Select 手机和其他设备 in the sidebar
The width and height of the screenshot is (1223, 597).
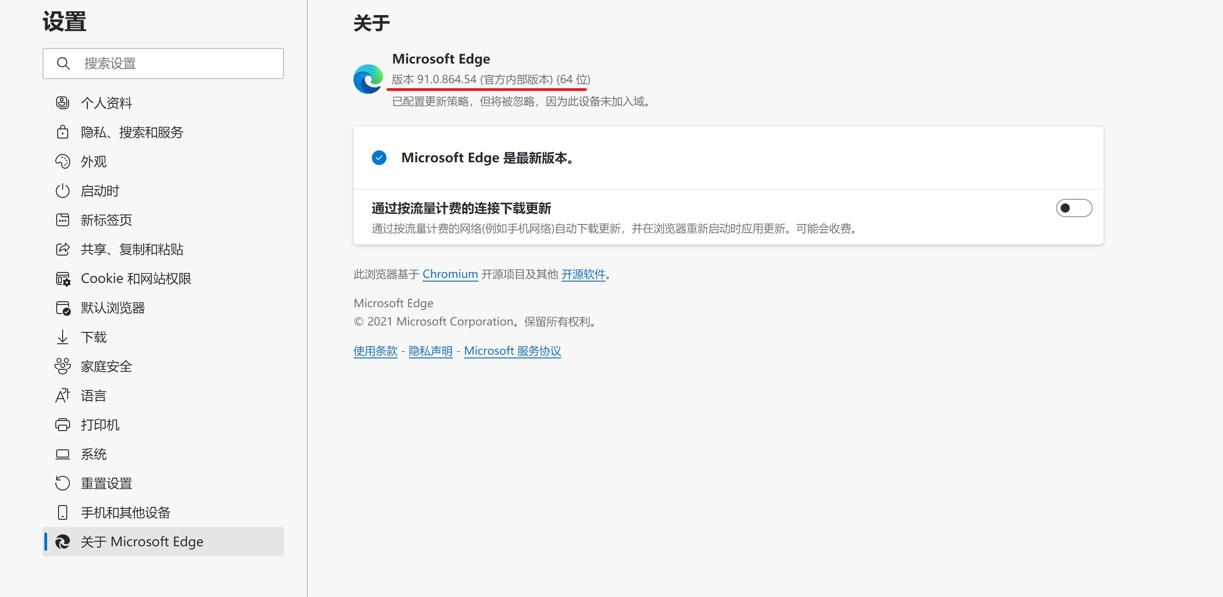click(x=125, y=512)
